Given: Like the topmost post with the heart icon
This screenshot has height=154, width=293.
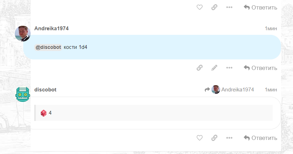Looking at the screenshot, I should [199, 7].
